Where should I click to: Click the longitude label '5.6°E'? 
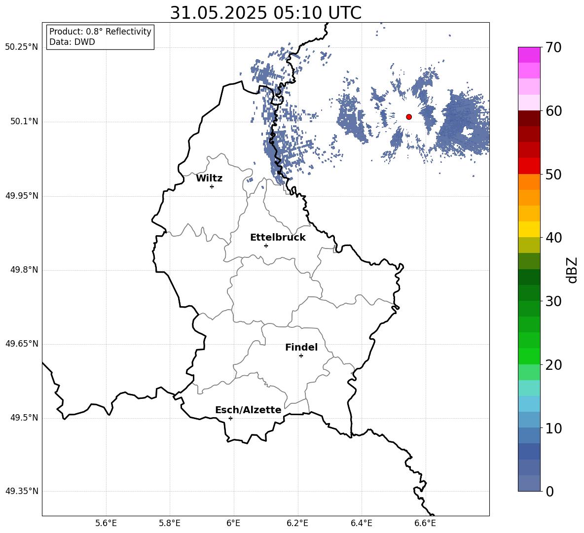click(106, 524)
